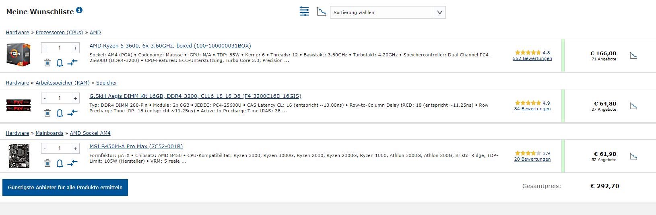Click 71 Angebote under Ryzen price
The image size is (656, 215).
point(604,59)
